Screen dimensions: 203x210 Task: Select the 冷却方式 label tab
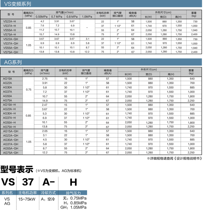point(48,193)
